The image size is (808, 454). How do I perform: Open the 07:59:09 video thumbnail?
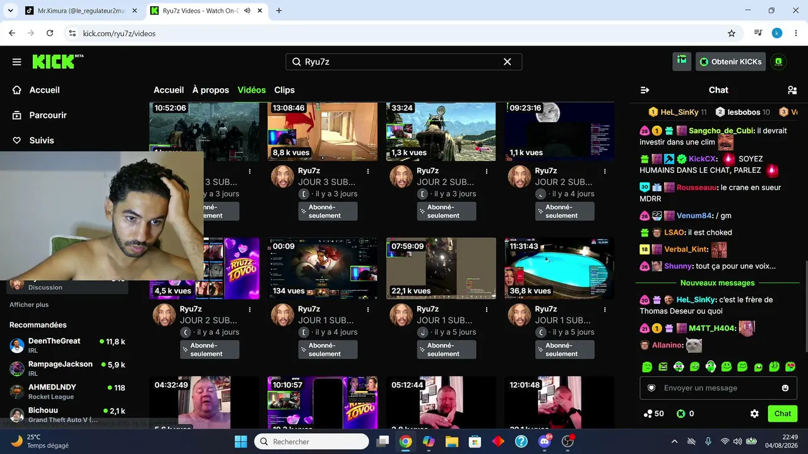tap(441, 268)
